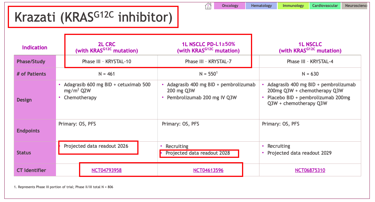Image resolution: width=375 pixels, height=202 pixels.
Task: Open the Cardiovascular tab
Action: point(325,6)
